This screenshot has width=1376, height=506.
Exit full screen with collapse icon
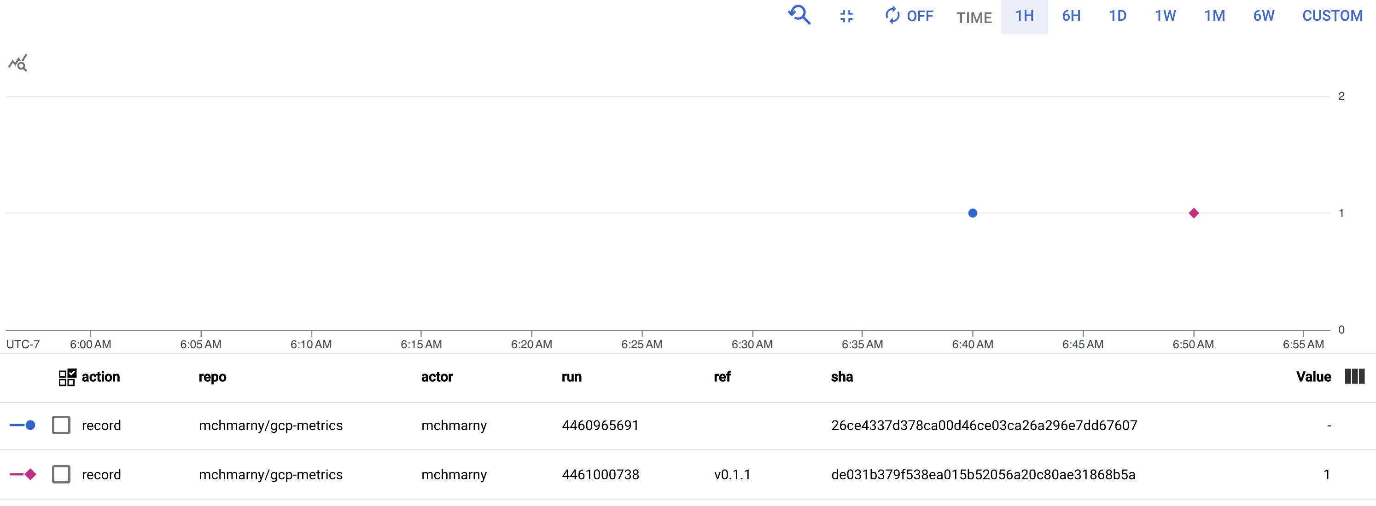point(846,17)
